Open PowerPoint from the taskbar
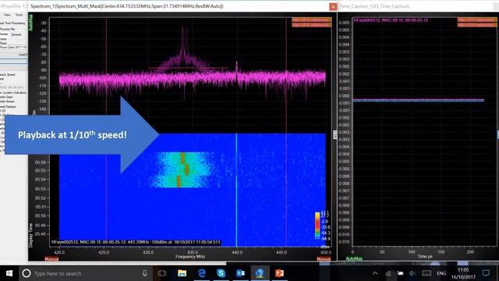The height and width of the screenshot is (281, 499). tap(279, 273)
